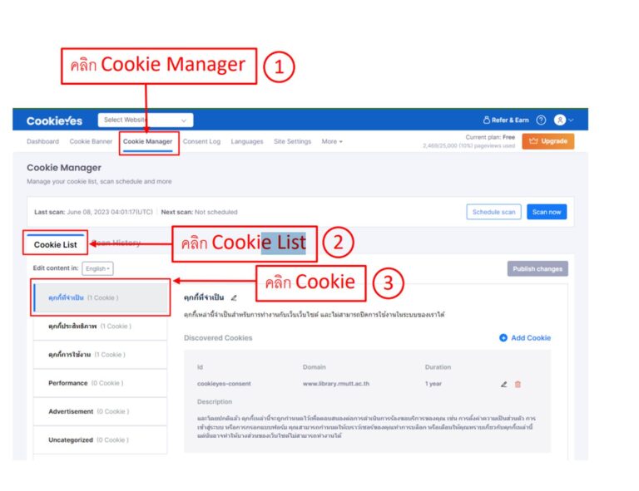Open the Consent Log tab
This screenshot has width=639, height=491.
point(201,141)
